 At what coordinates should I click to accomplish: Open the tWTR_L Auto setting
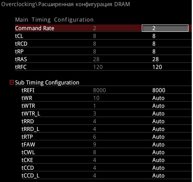158,113
